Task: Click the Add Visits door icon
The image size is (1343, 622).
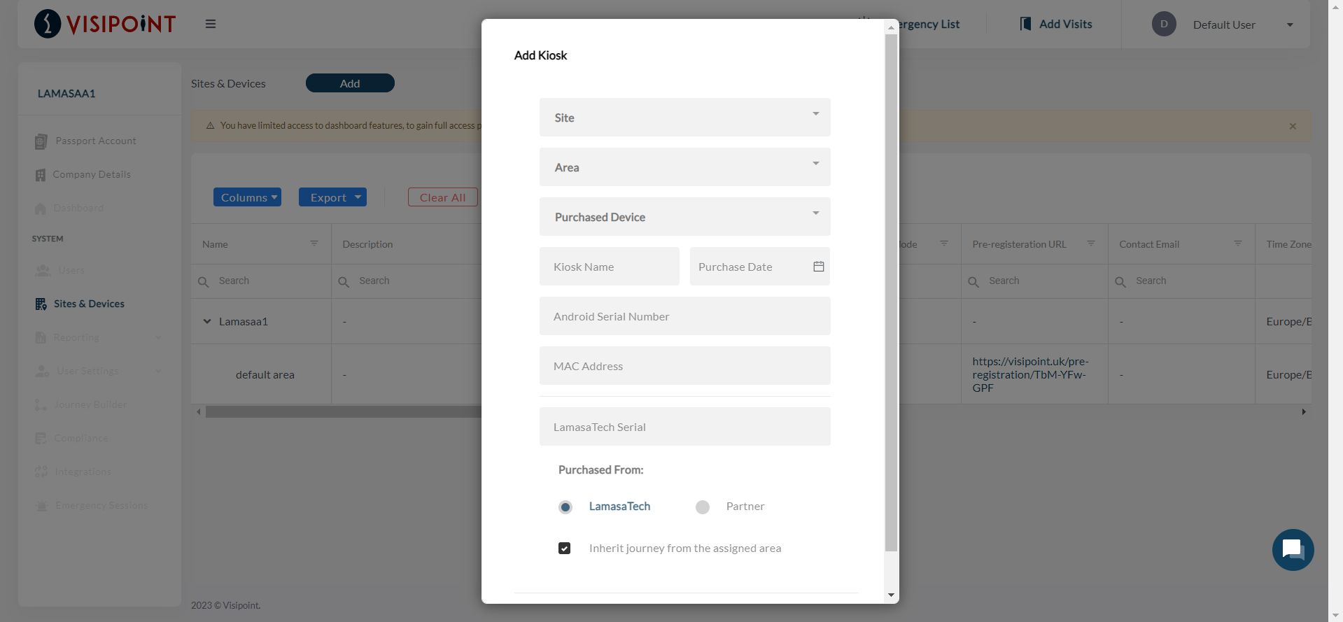Action: point(1025,24)
